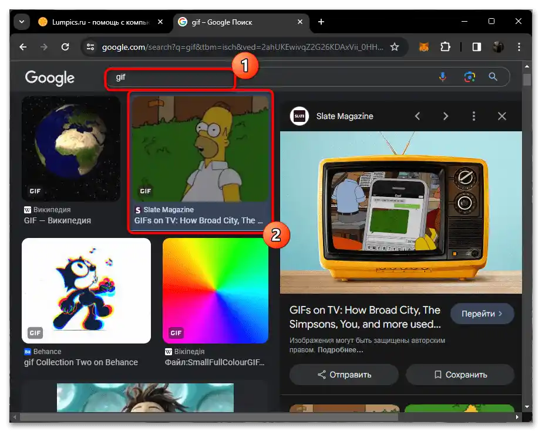Open the MetaMask fox extension
The height and width of the screenshot is (432, 542).
pyautogui.click(x=424, y=47)
